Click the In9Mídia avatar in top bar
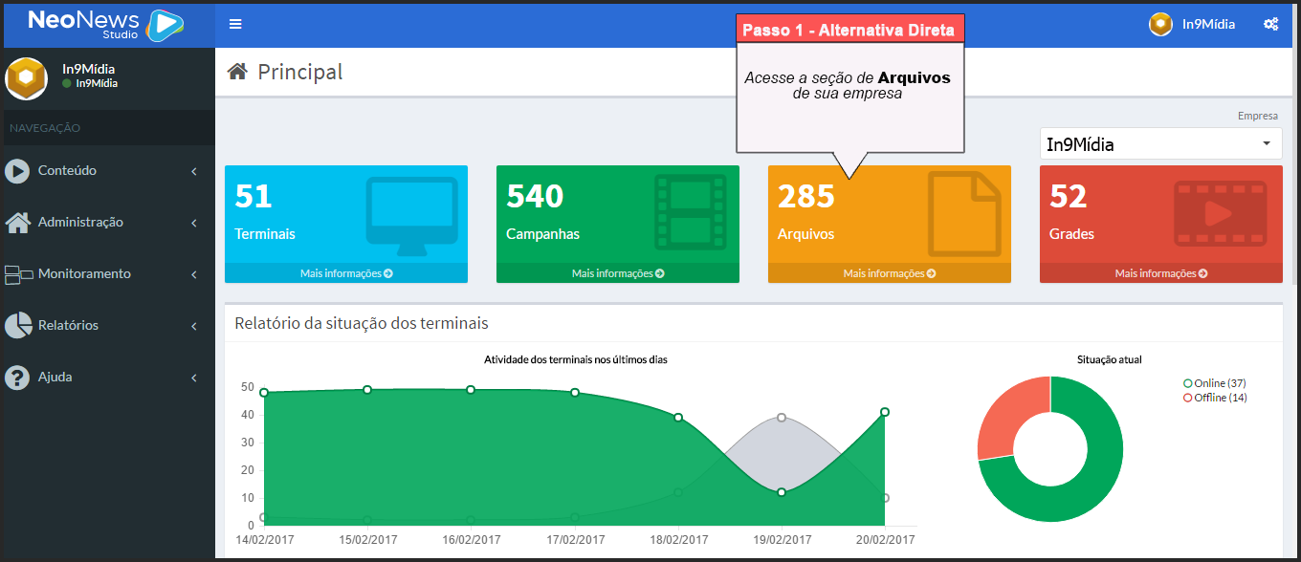1301x562 pixels. [1160, 24]
